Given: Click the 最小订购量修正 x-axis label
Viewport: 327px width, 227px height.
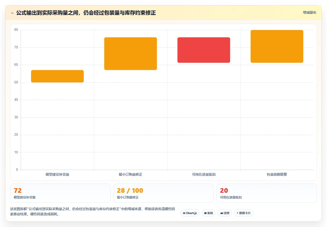Looking at the screenshot, I should coord(131,174).
